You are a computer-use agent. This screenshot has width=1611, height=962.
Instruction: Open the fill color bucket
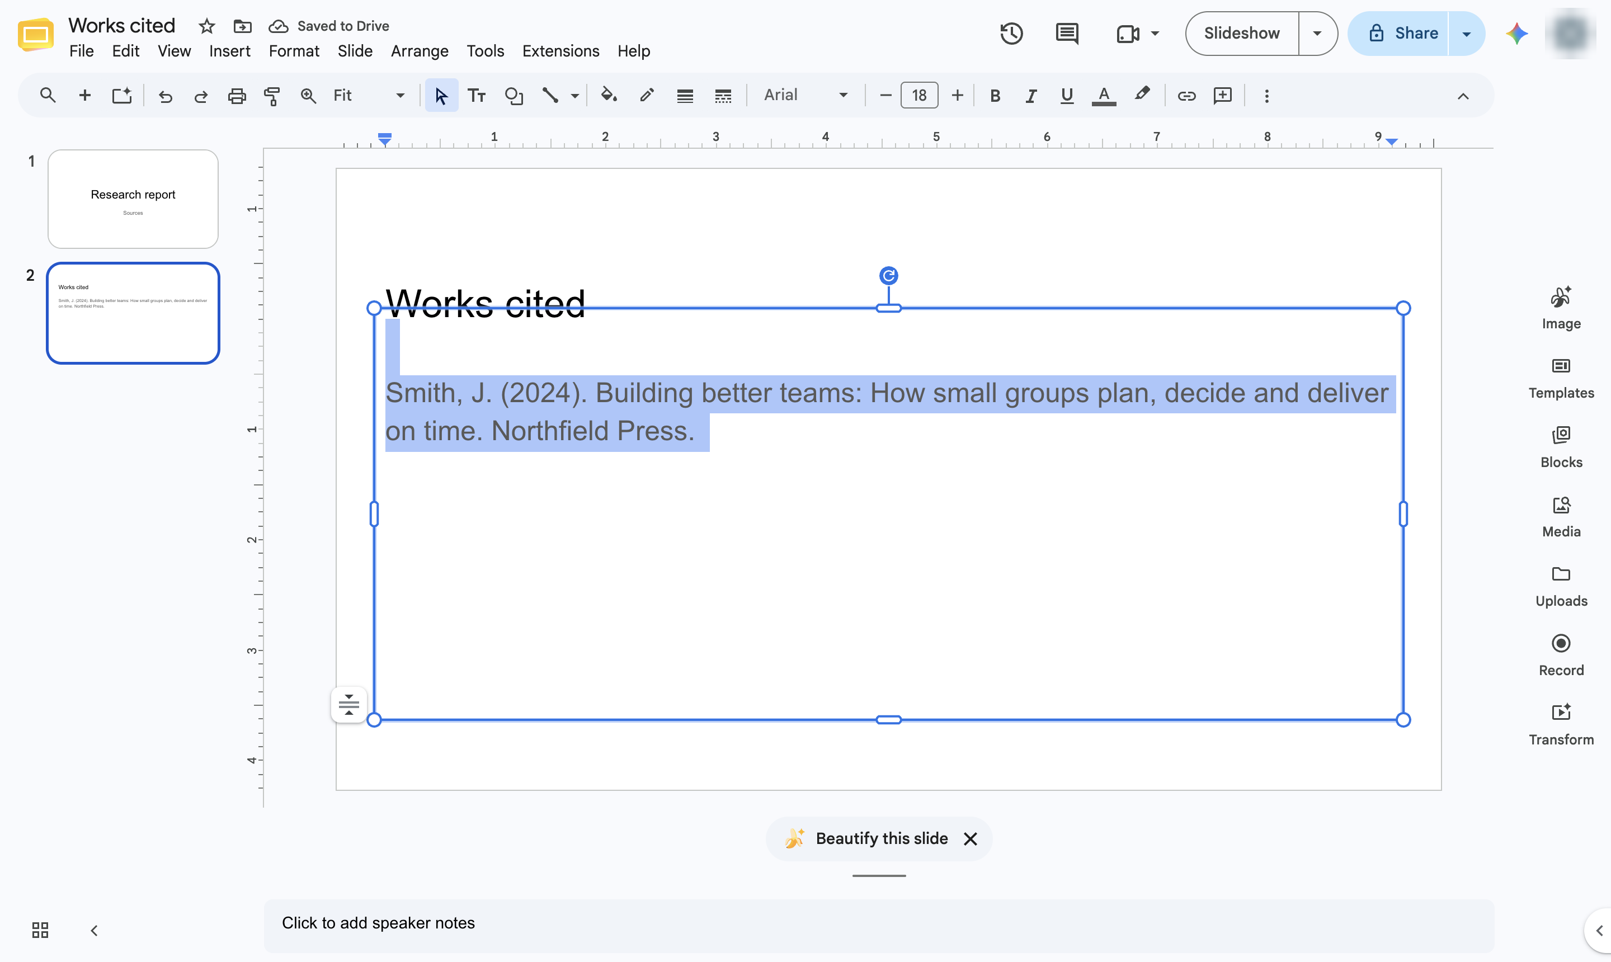coord(608,95)
